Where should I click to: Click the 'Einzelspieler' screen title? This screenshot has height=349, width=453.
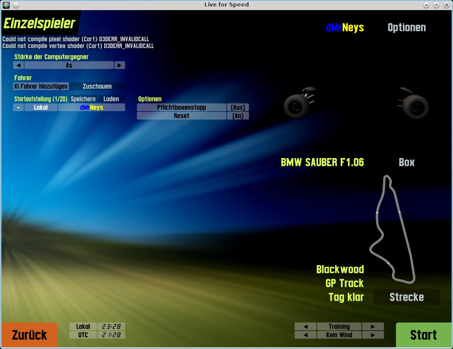[x=39, y=23]
